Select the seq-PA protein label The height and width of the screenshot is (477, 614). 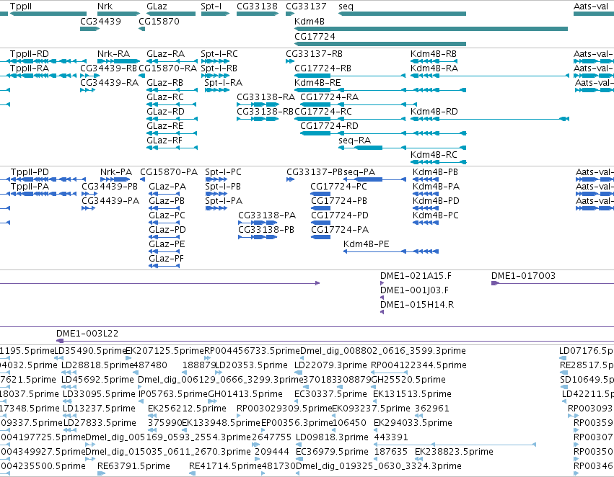click(x=359, y=172)
